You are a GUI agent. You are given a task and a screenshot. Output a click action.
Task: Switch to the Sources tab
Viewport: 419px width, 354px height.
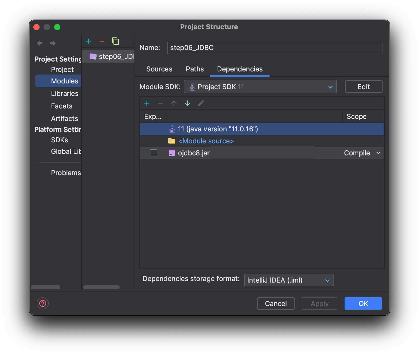coord(159,69)
